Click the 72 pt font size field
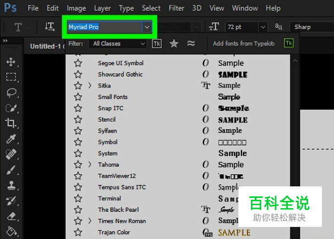Screen dimensions: 334x239 coord(242,27)
